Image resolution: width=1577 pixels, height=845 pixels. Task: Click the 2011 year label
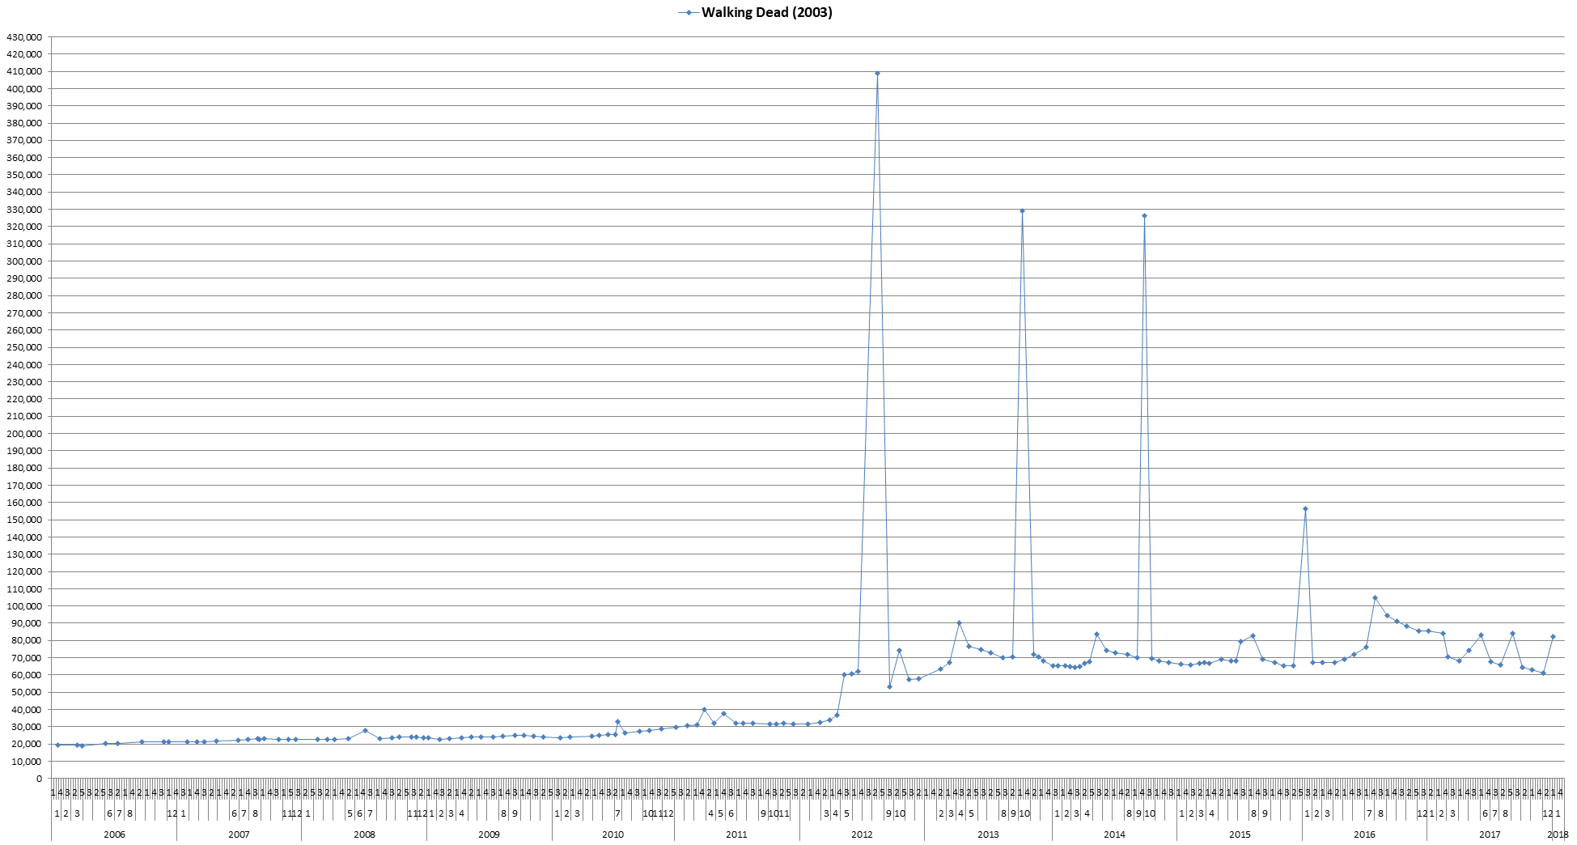point(736,834)
